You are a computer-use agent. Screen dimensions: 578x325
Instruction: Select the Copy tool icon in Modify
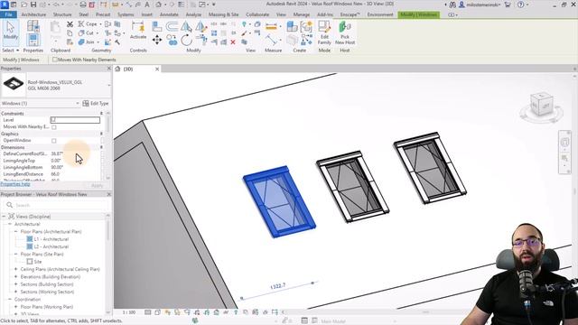[x=172, y=40]
